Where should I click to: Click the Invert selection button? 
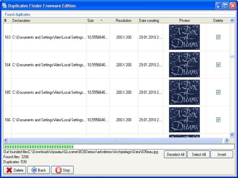pyautogui.click(x=222, y=154)
